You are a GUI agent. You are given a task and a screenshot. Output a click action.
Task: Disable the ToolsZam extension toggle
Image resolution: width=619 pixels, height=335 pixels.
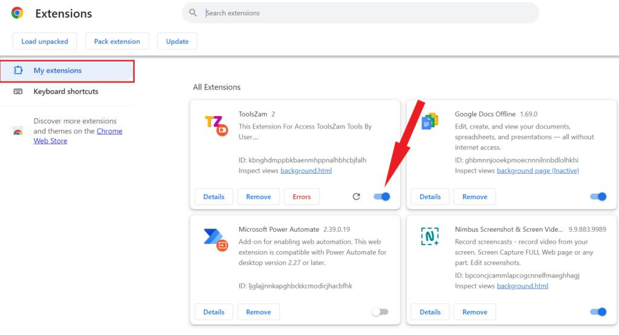click(382, 196)
